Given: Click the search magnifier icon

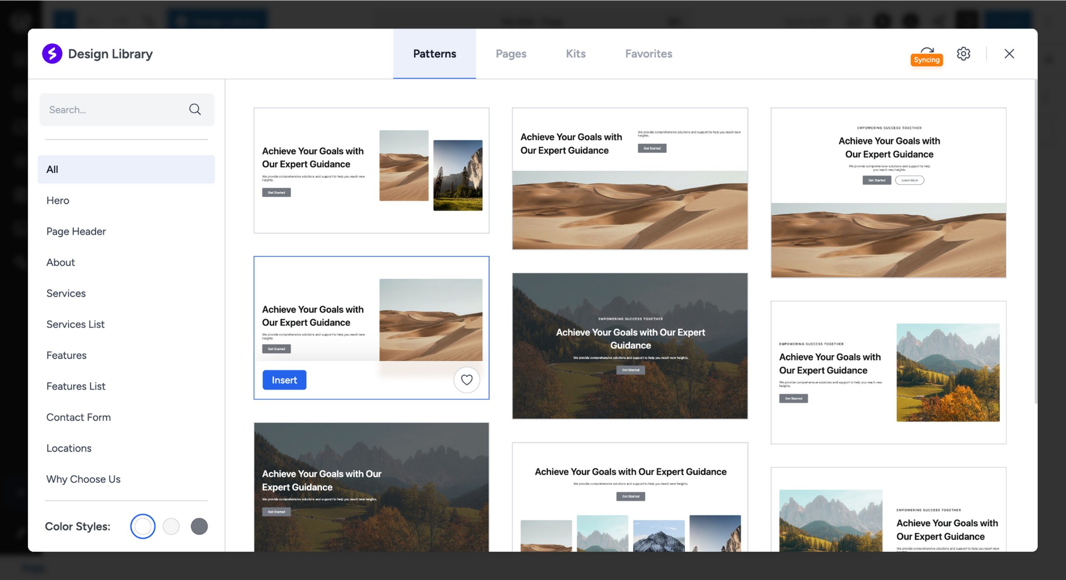Looking at the screenshot, I should (x=194, y=109).
